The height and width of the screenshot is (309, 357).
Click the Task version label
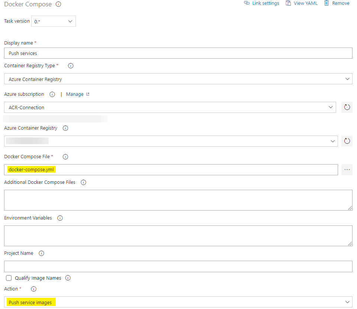pyautogui.click(x=17, y=21)
